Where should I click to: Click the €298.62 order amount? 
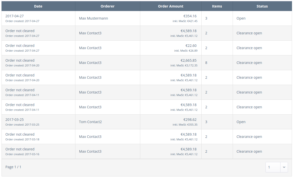coord(190,120)
